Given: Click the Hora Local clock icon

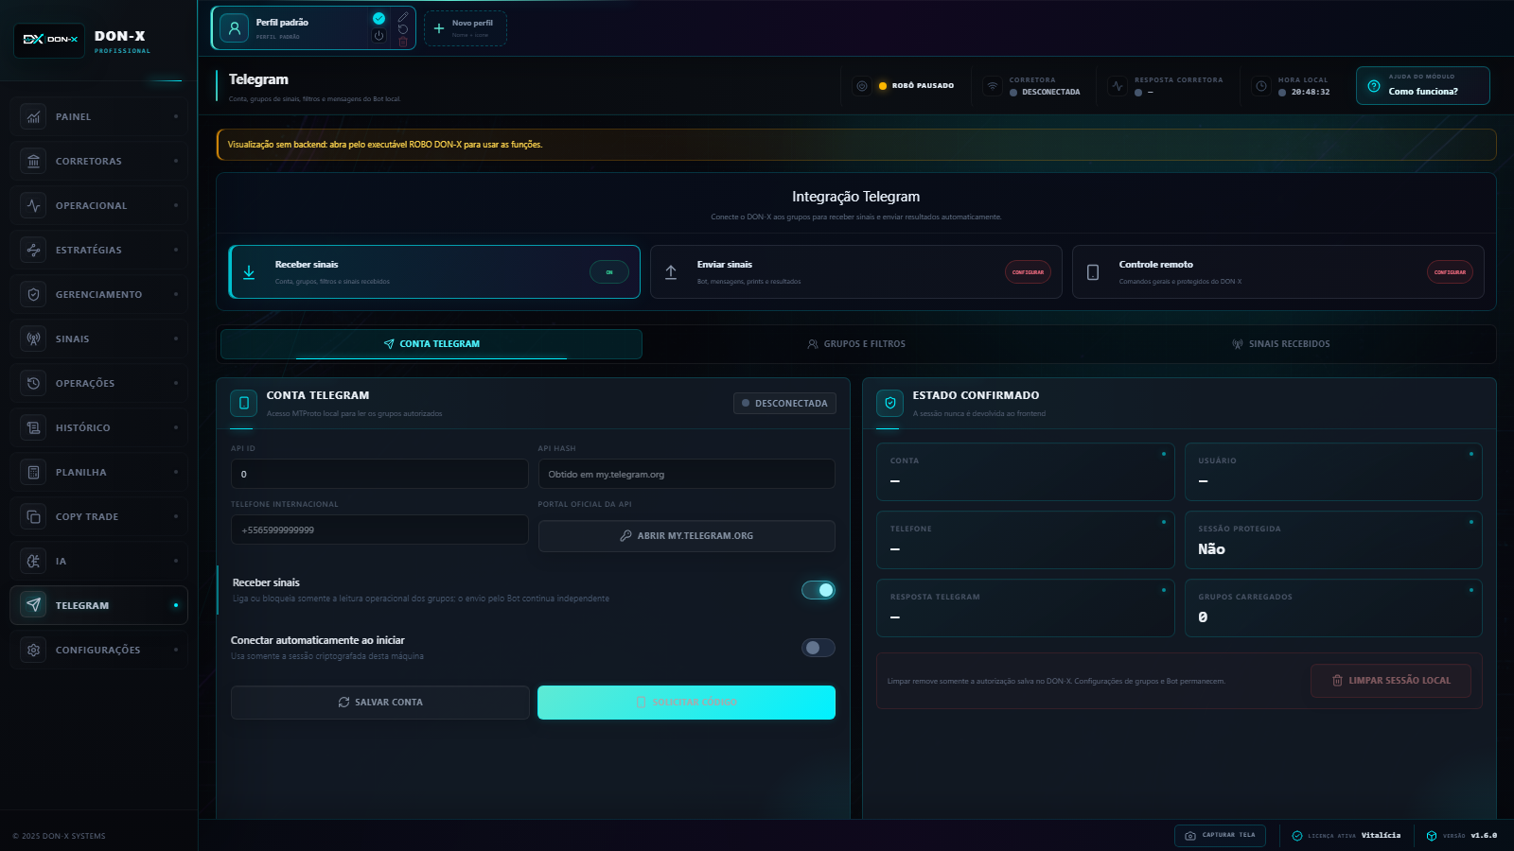Looking at the screenshot, I should [1260, 86].
